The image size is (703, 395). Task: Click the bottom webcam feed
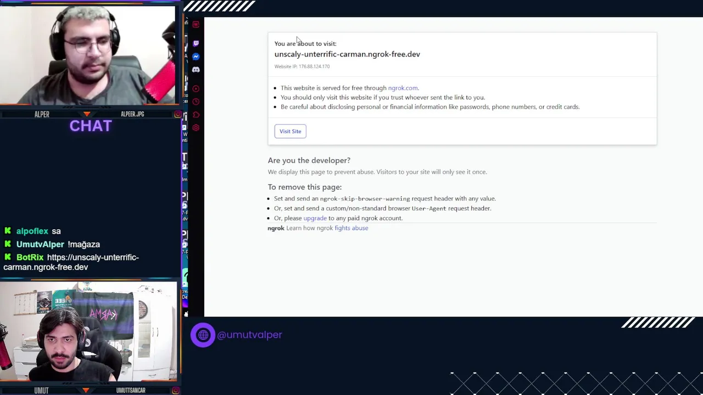tap(88, 332)
